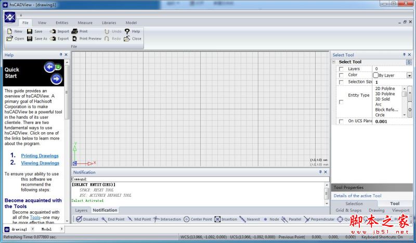Open the Viewing Drawings link

click(40, 163)
